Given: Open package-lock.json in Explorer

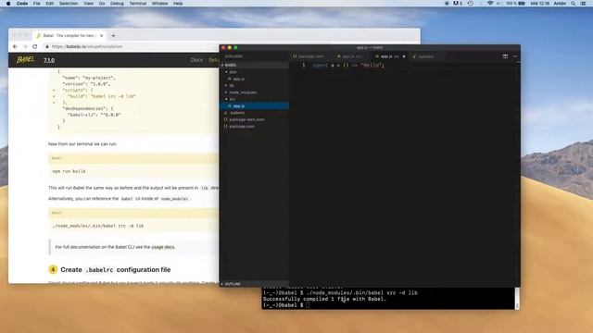Looking at the screenshot, I should (x=254, y=119).
